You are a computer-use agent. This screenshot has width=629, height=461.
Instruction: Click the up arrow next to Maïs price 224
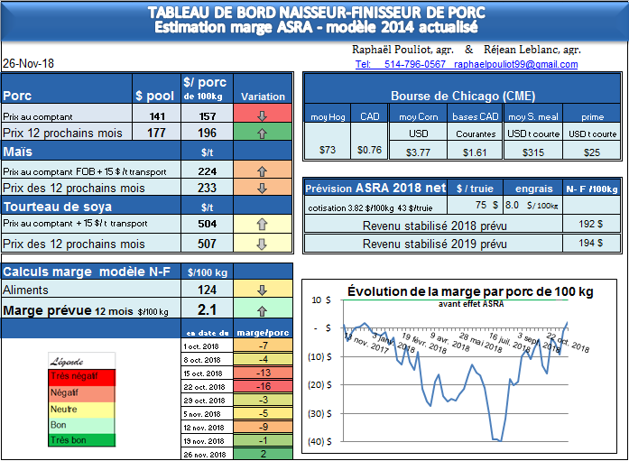tap(263, 171)
